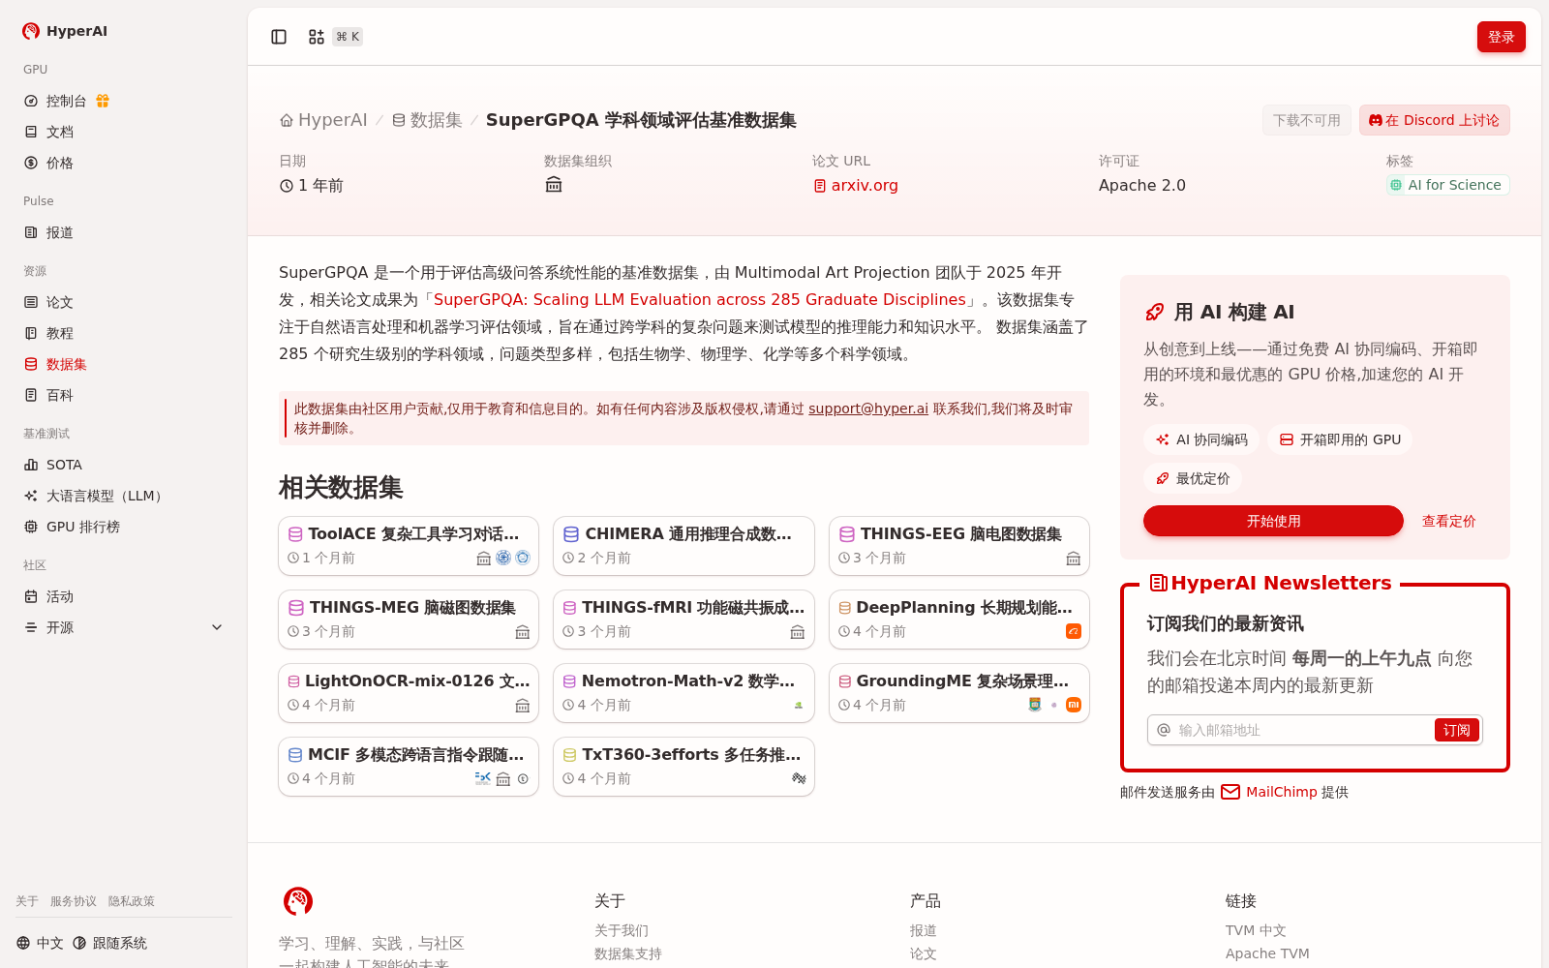The width and height of the screenshot is (1549, 968).
Task: Click the footer HyperAI logo
Action: [x=298, y=901]
